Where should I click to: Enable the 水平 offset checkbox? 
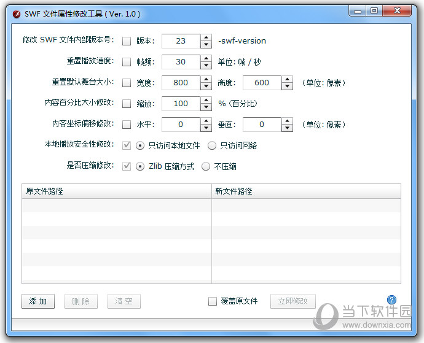click(x=127, y=124)
